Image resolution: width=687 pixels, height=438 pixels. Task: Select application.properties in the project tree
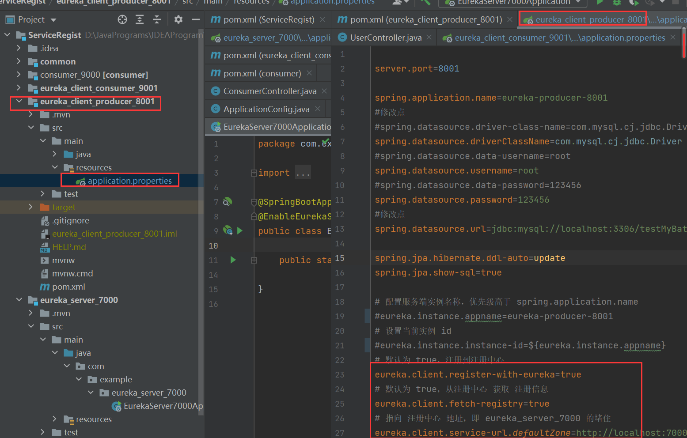[x=129, y=181]
